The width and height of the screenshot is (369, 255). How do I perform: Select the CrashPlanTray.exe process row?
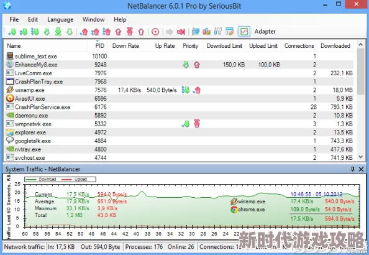point(179,81)
